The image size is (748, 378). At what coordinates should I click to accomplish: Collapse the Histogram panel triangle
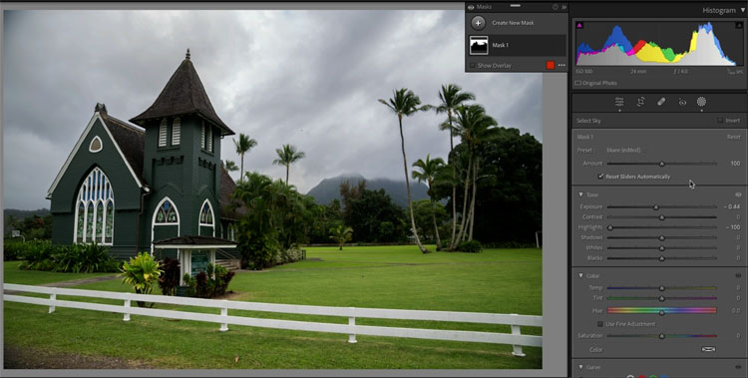[x=743, y=10]
